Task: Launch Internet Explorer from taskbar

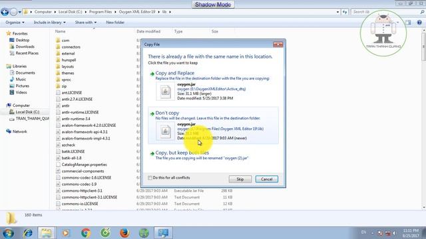Action: [28, 233]
